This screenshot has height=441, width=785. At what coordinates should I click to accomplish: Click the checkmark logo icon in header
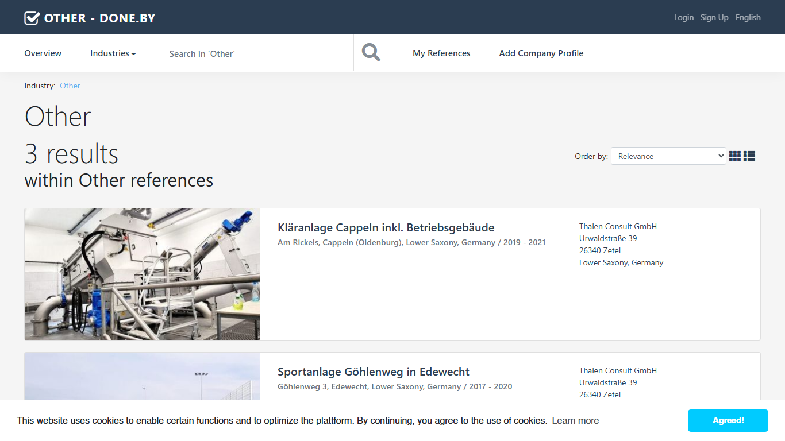click(x=32, y=18)
